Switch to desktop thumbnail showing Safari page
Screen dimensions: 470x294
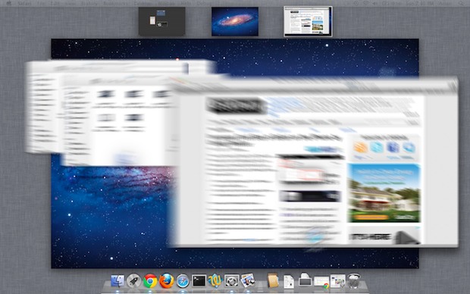coord(308,21)
